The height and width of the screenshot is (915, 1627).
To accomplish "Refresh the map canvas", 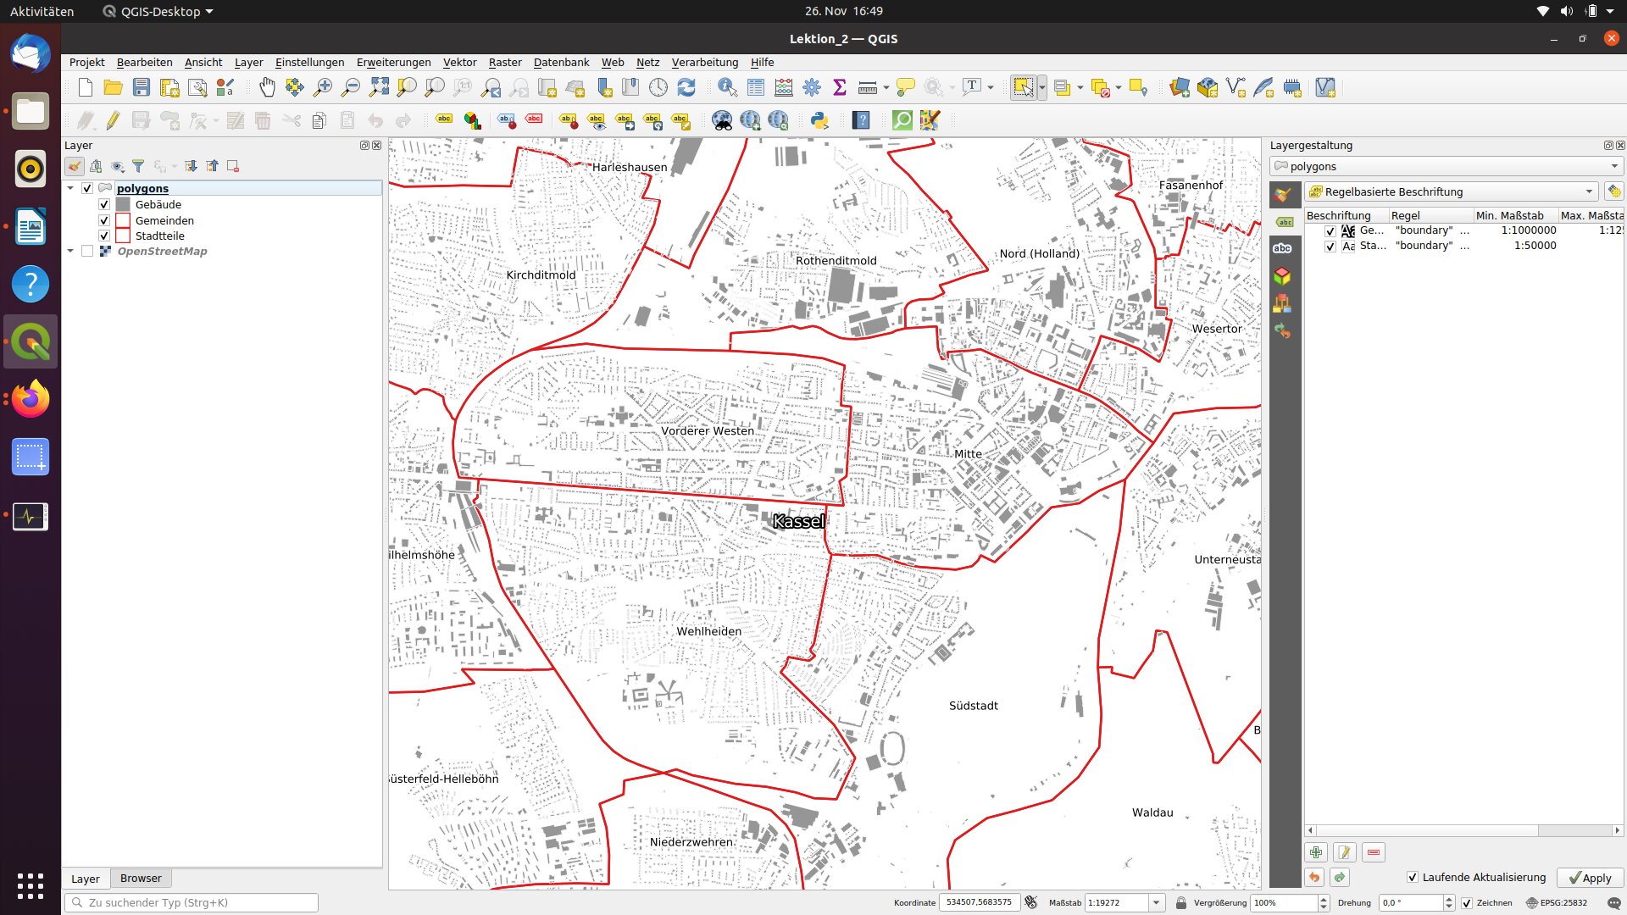I will coord(686,87).
